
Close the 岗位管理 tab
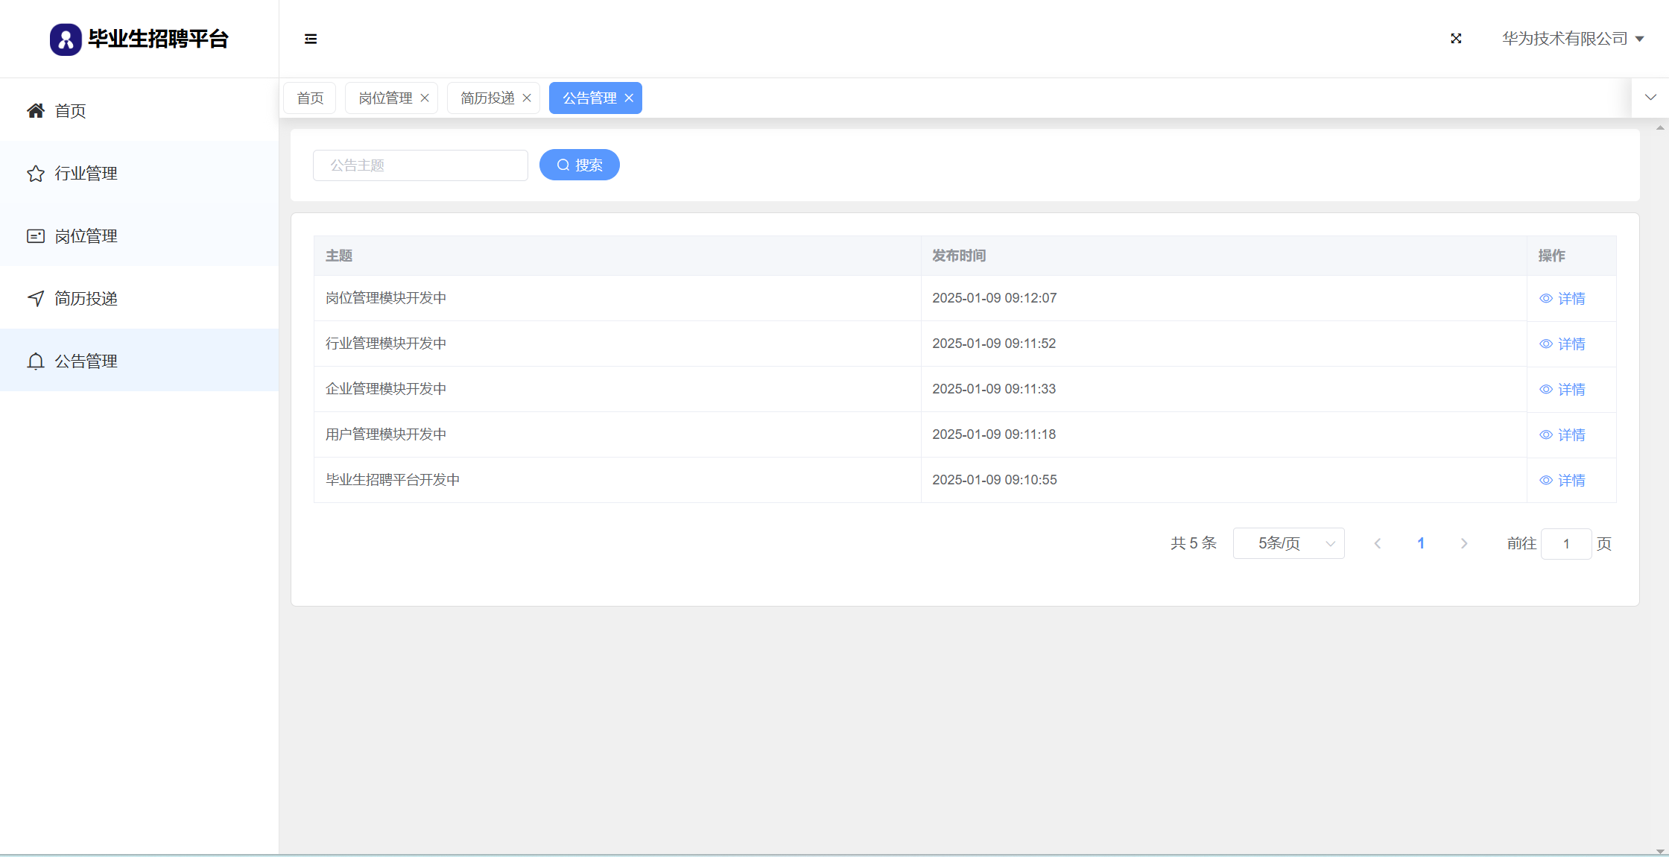[425, 98]
